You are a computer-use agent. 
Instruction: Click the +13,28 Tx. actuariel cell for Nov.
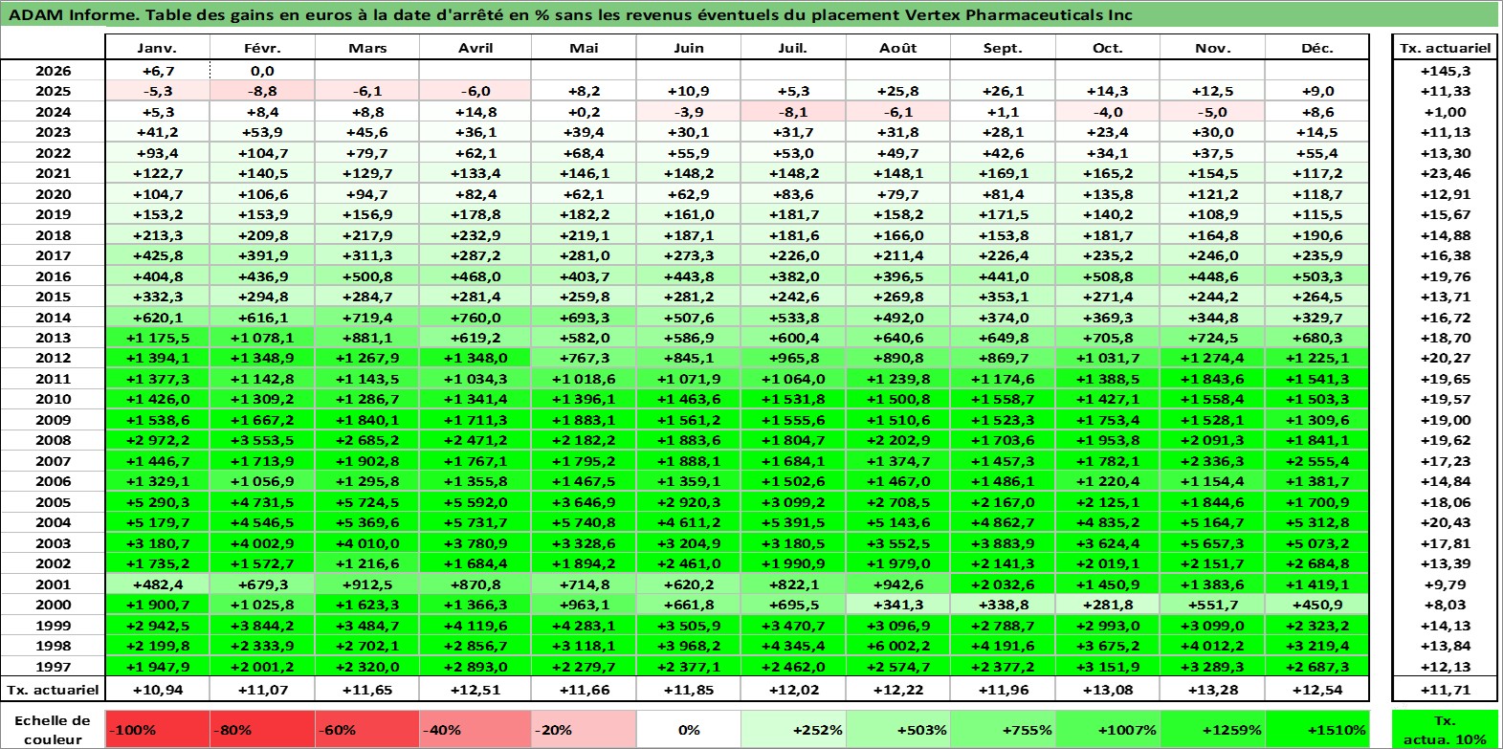point(1212,689)
